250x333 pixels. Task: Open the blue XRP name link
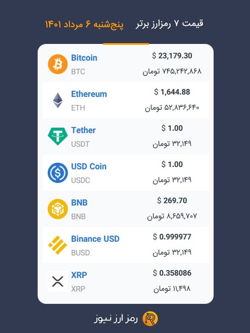(79, 275)
